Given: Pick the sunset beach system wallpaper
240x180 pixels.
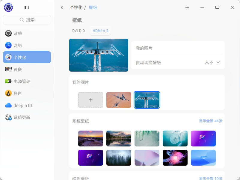Looking at the screenshot, I should pos(90,139).
